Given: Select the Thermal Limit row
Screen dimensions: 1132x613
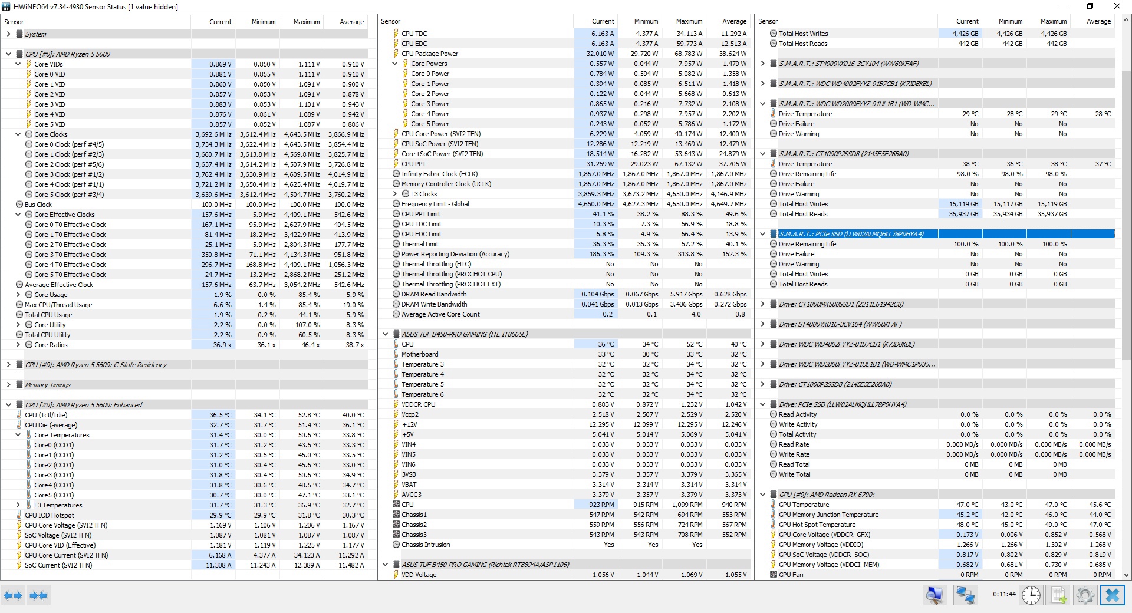Looking at the screenshot, I should click(x=564, y=244).
